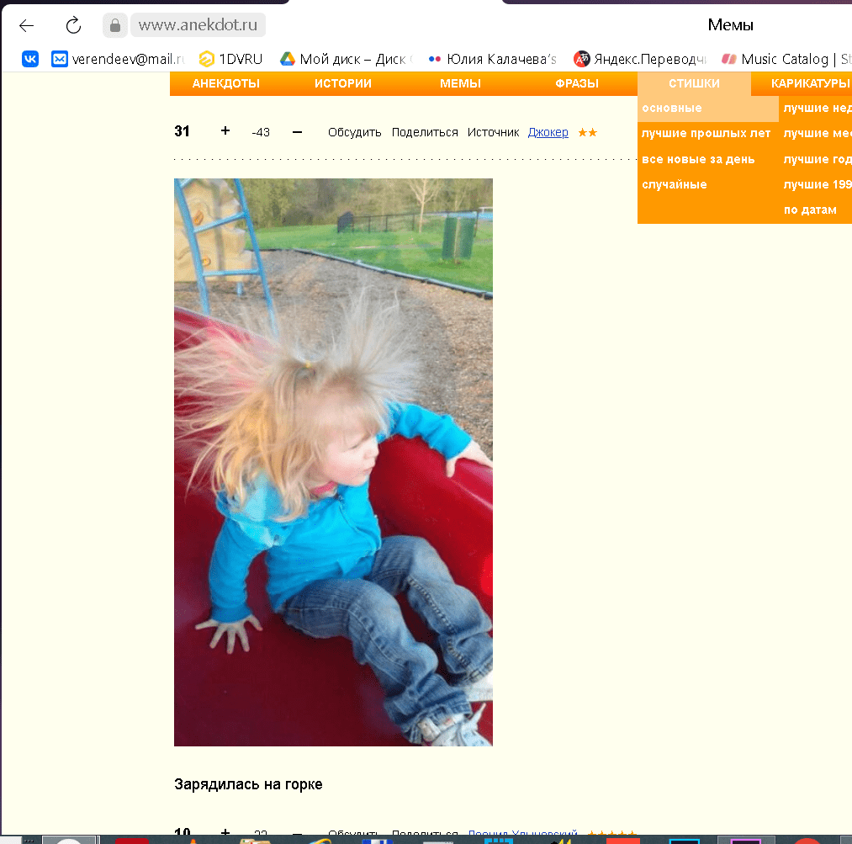Image resolution: width=852 pixels, height=844 pixels.
Task: Choose 'случайные' in the Стишки submenu
Action: tap(674, 184)
